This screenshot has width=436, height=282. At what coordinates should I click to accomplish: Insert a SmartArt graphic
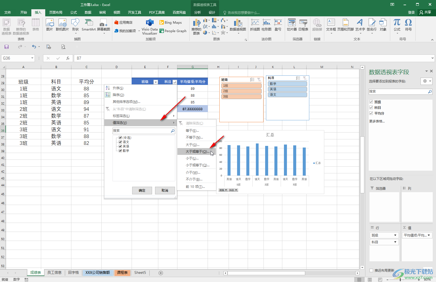(89, 25)
